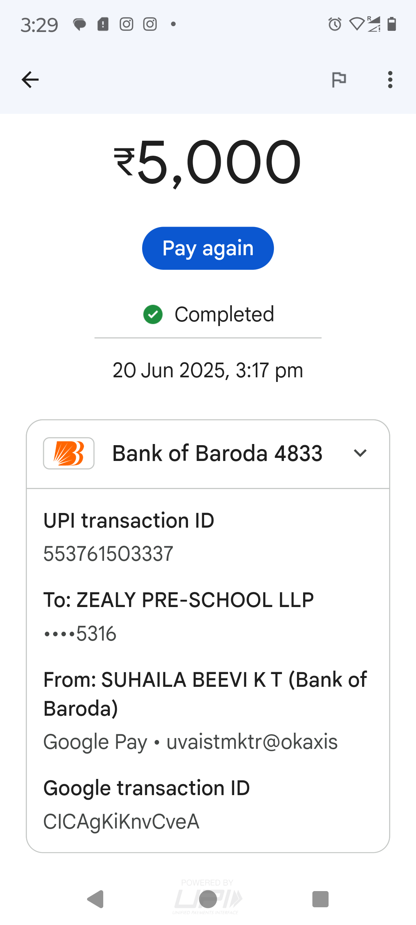Screen dimensions: 416x925
Task: Tap the UPI transaction ID number 553761503337
Action: tap(108, 554)
